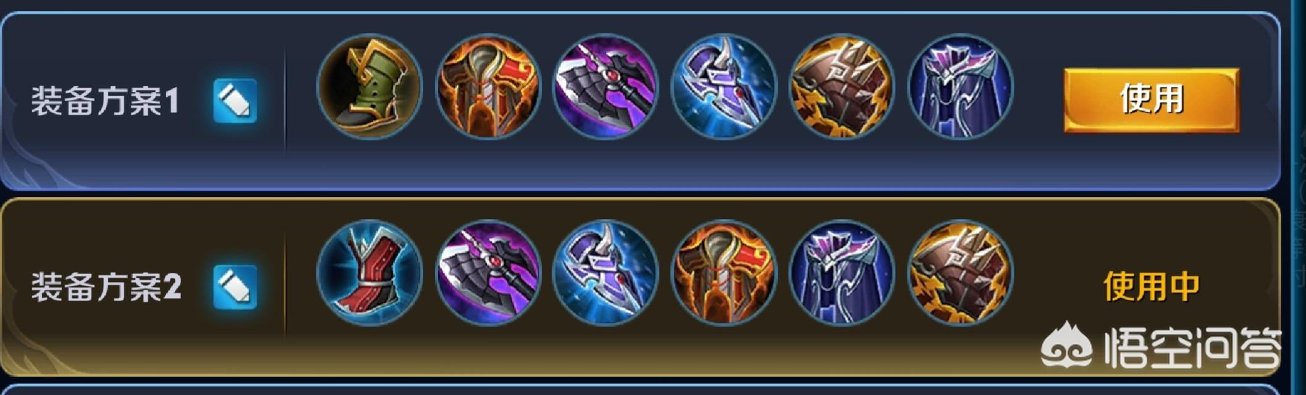Click the purple cape in plan 2
This screenshot has height=395, width=1306.
coord(842,273)
